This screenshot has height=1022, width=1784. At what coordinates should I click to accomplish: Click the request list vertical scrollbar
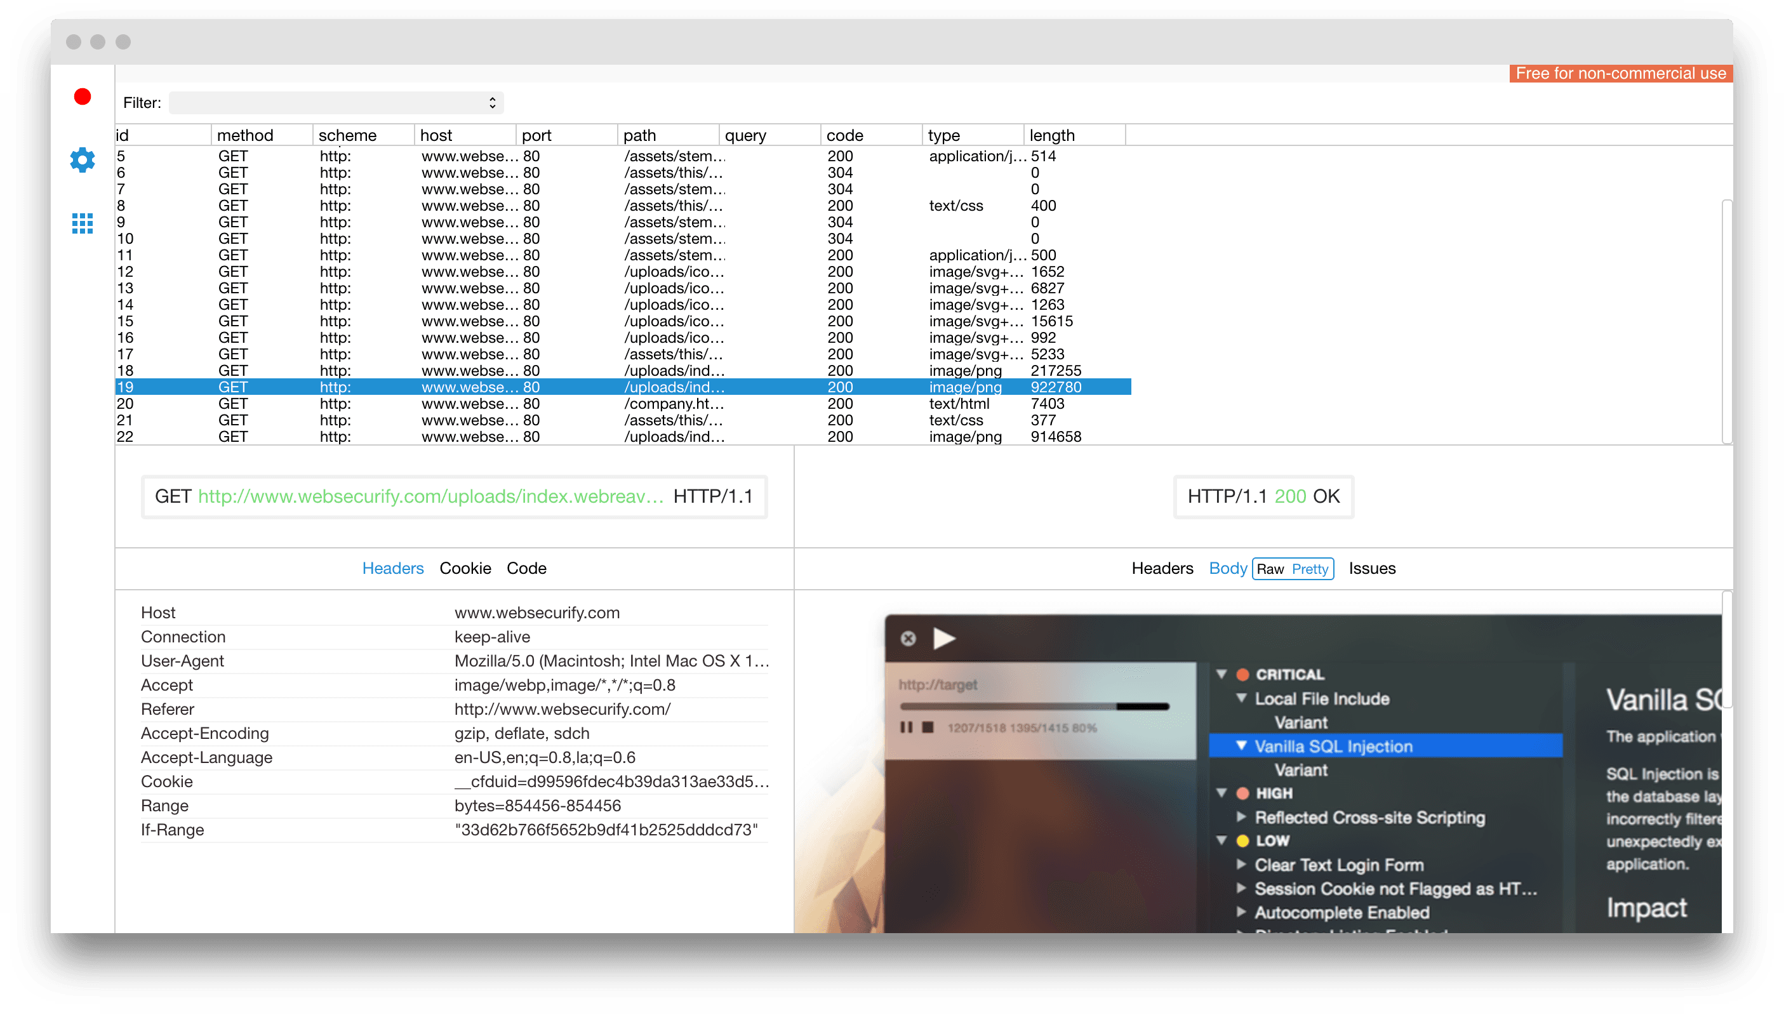(x=1726, y=321)
